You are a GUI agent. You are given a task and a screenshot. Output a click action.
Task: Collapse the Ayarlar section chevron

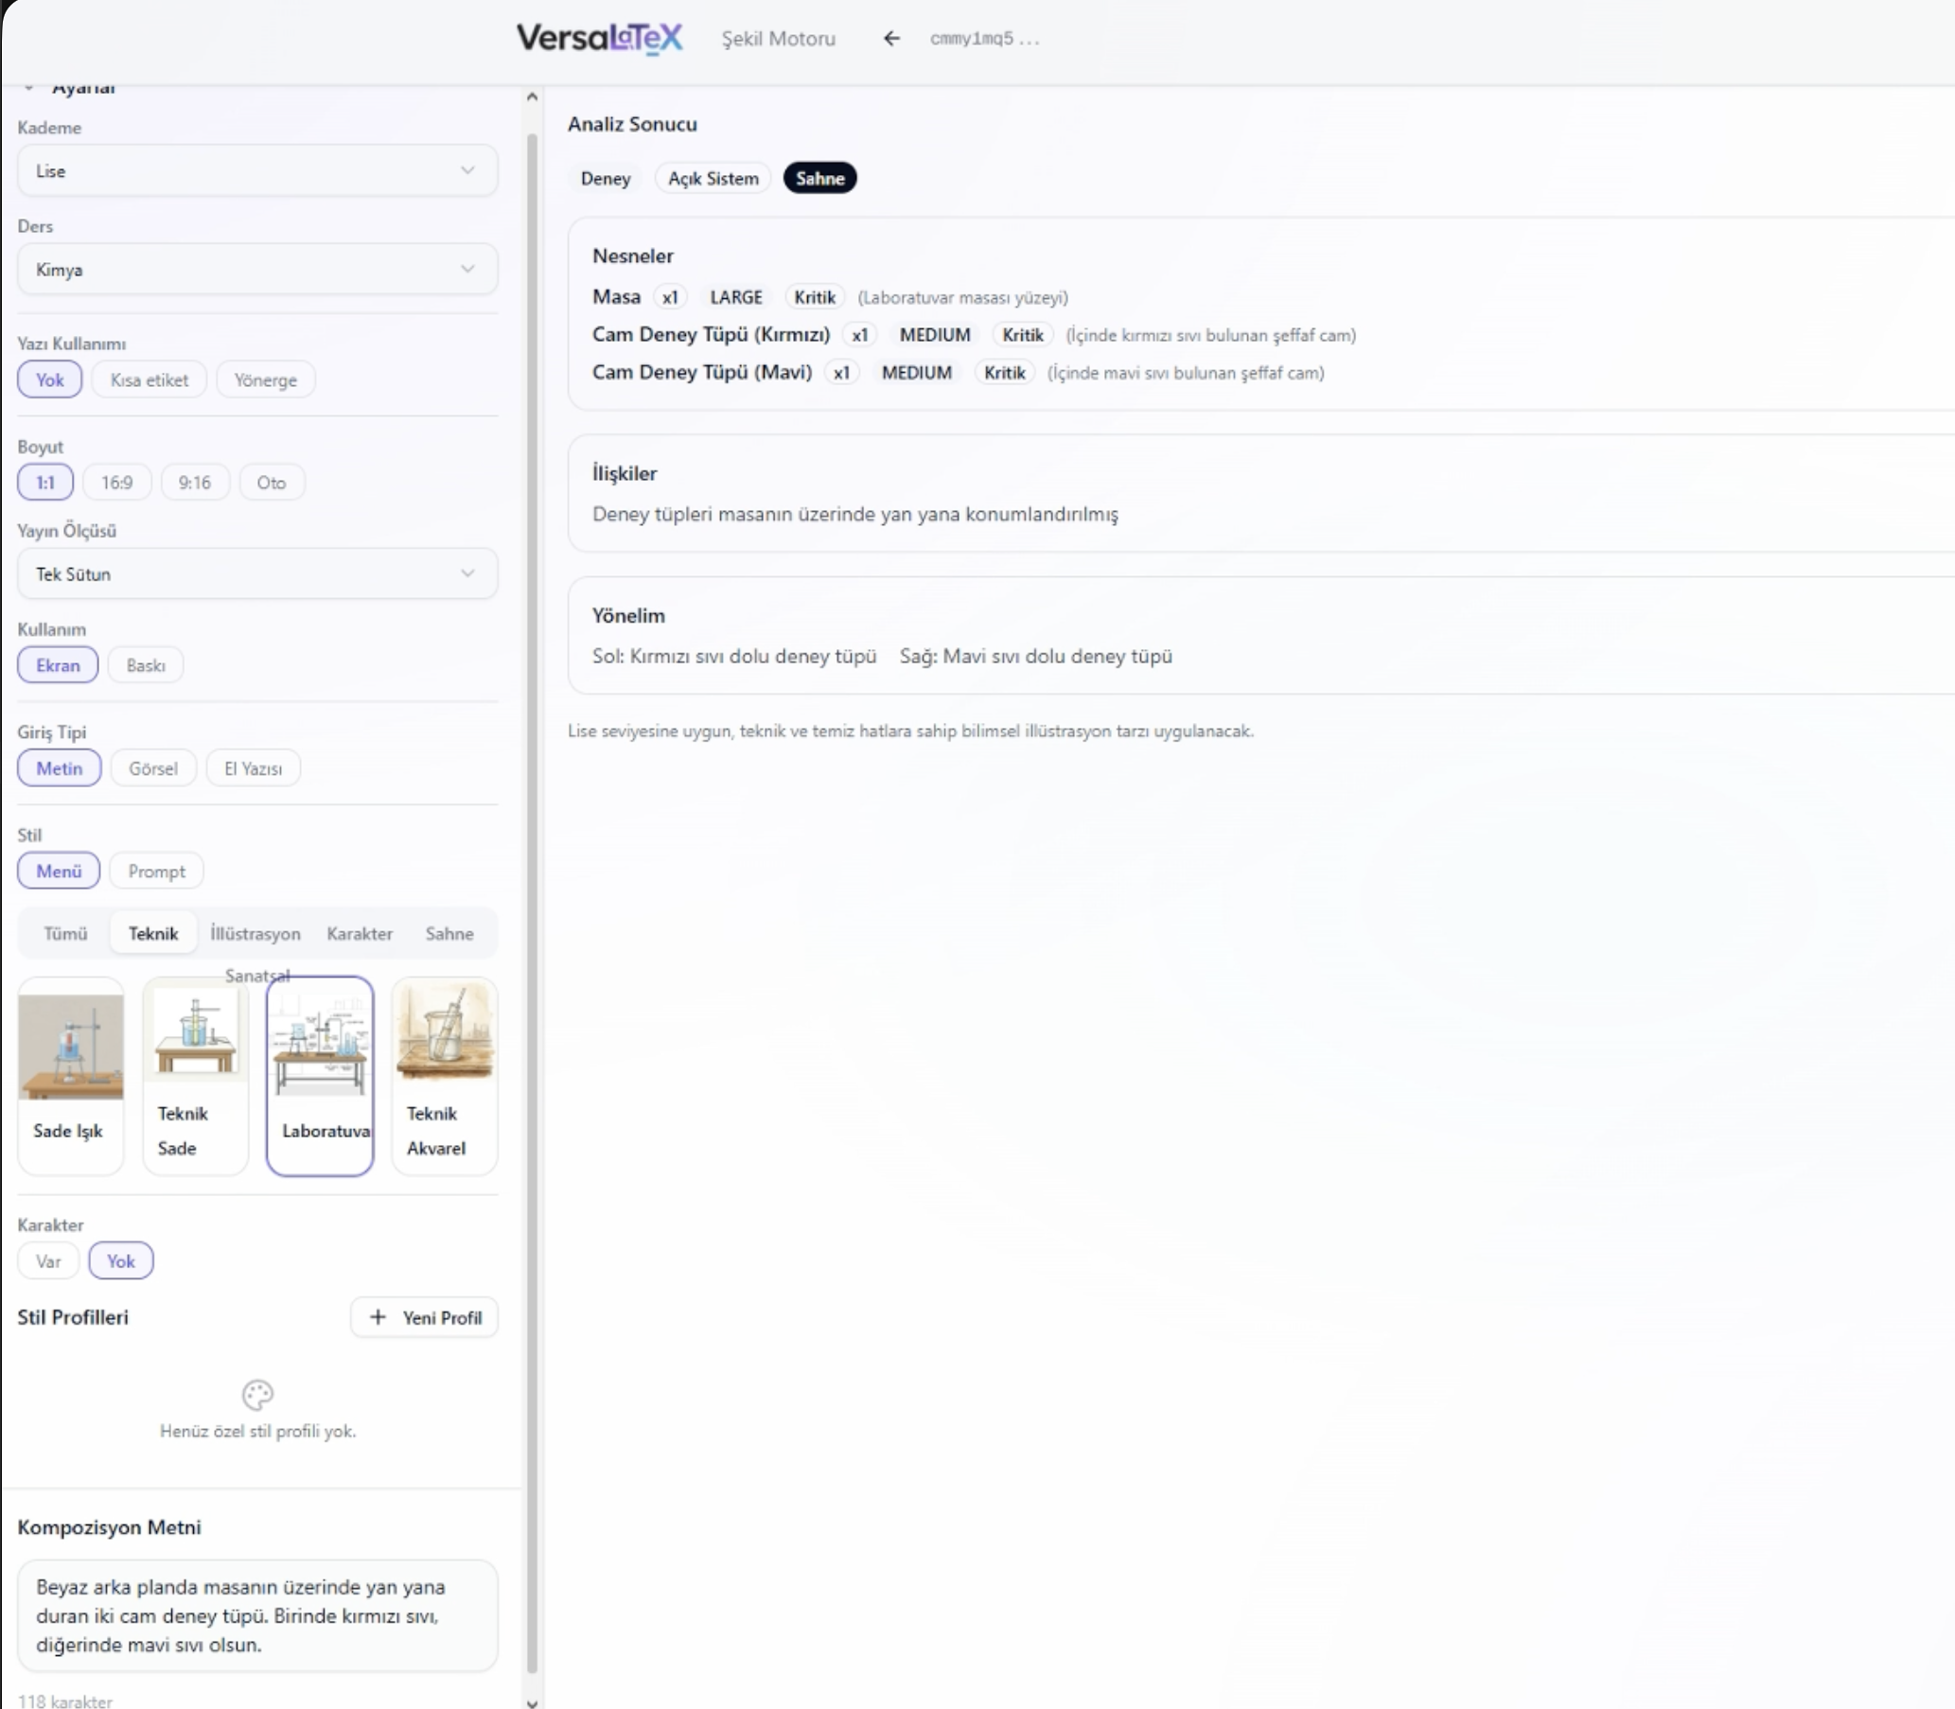(28, 87)
